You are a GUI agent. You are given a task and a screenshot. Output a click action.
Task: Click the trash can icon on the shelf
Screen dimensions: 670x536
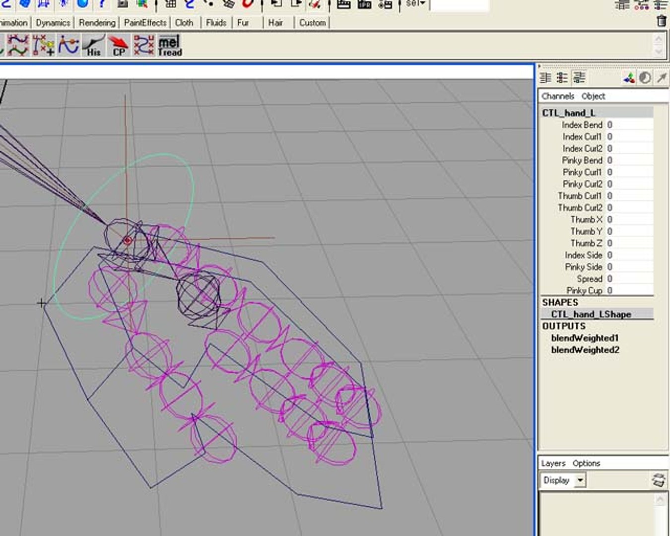tap(661, 21)
